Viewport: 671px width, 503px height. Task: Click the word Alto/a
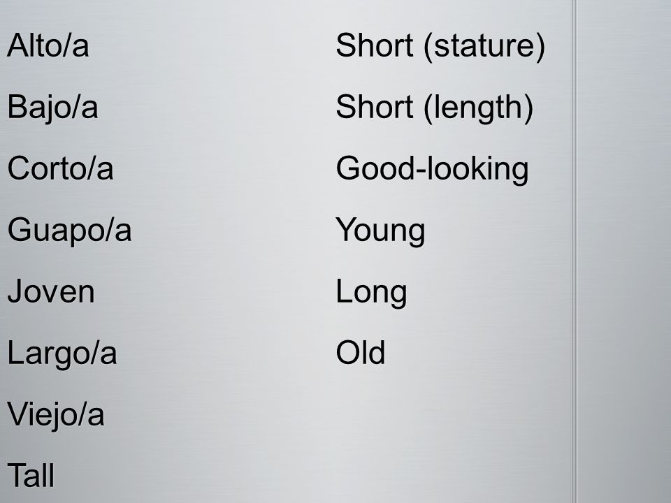pos(48,45)
